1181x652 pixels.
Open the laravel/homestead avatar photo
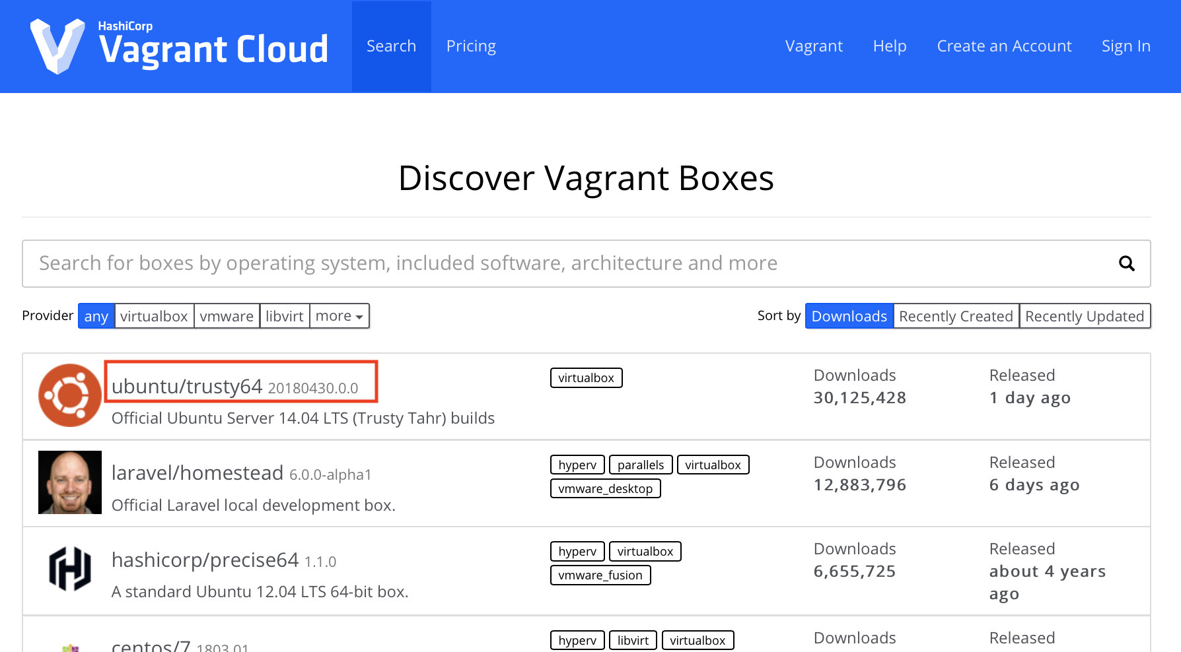pyautogui.click(x=70, y=482)
